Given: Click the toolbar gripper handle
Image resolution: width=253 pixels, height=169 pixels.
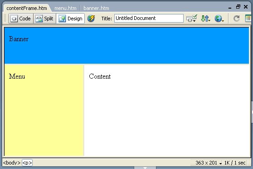Looking at the screenshot, I should 5,18.
